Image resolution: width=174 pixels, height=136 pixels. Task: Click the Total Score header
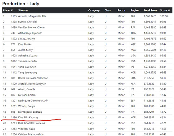150,11
